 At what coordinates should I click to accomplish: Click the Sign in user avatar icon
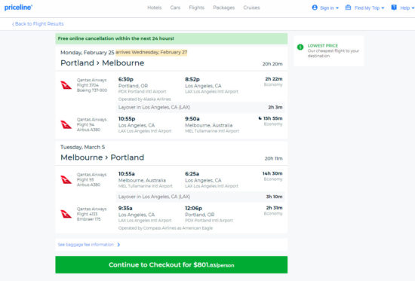pos(315,8)
